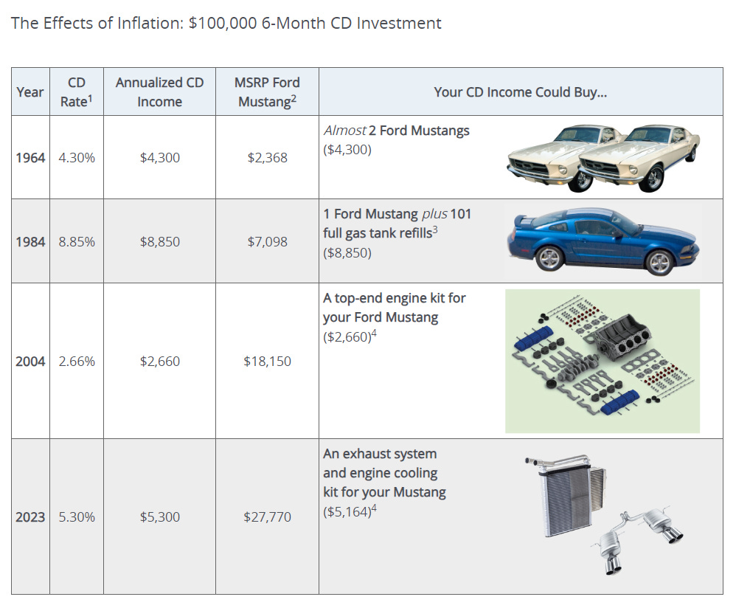736x608 pixels.
Task: Select the 8.85% CD rate cell
Action: (77, 242)
